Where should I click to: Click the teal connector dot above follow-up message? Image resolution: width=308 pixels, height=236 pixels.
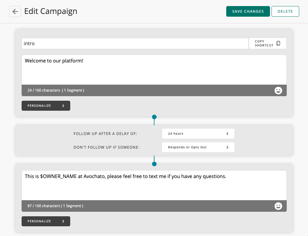point(154,164)
